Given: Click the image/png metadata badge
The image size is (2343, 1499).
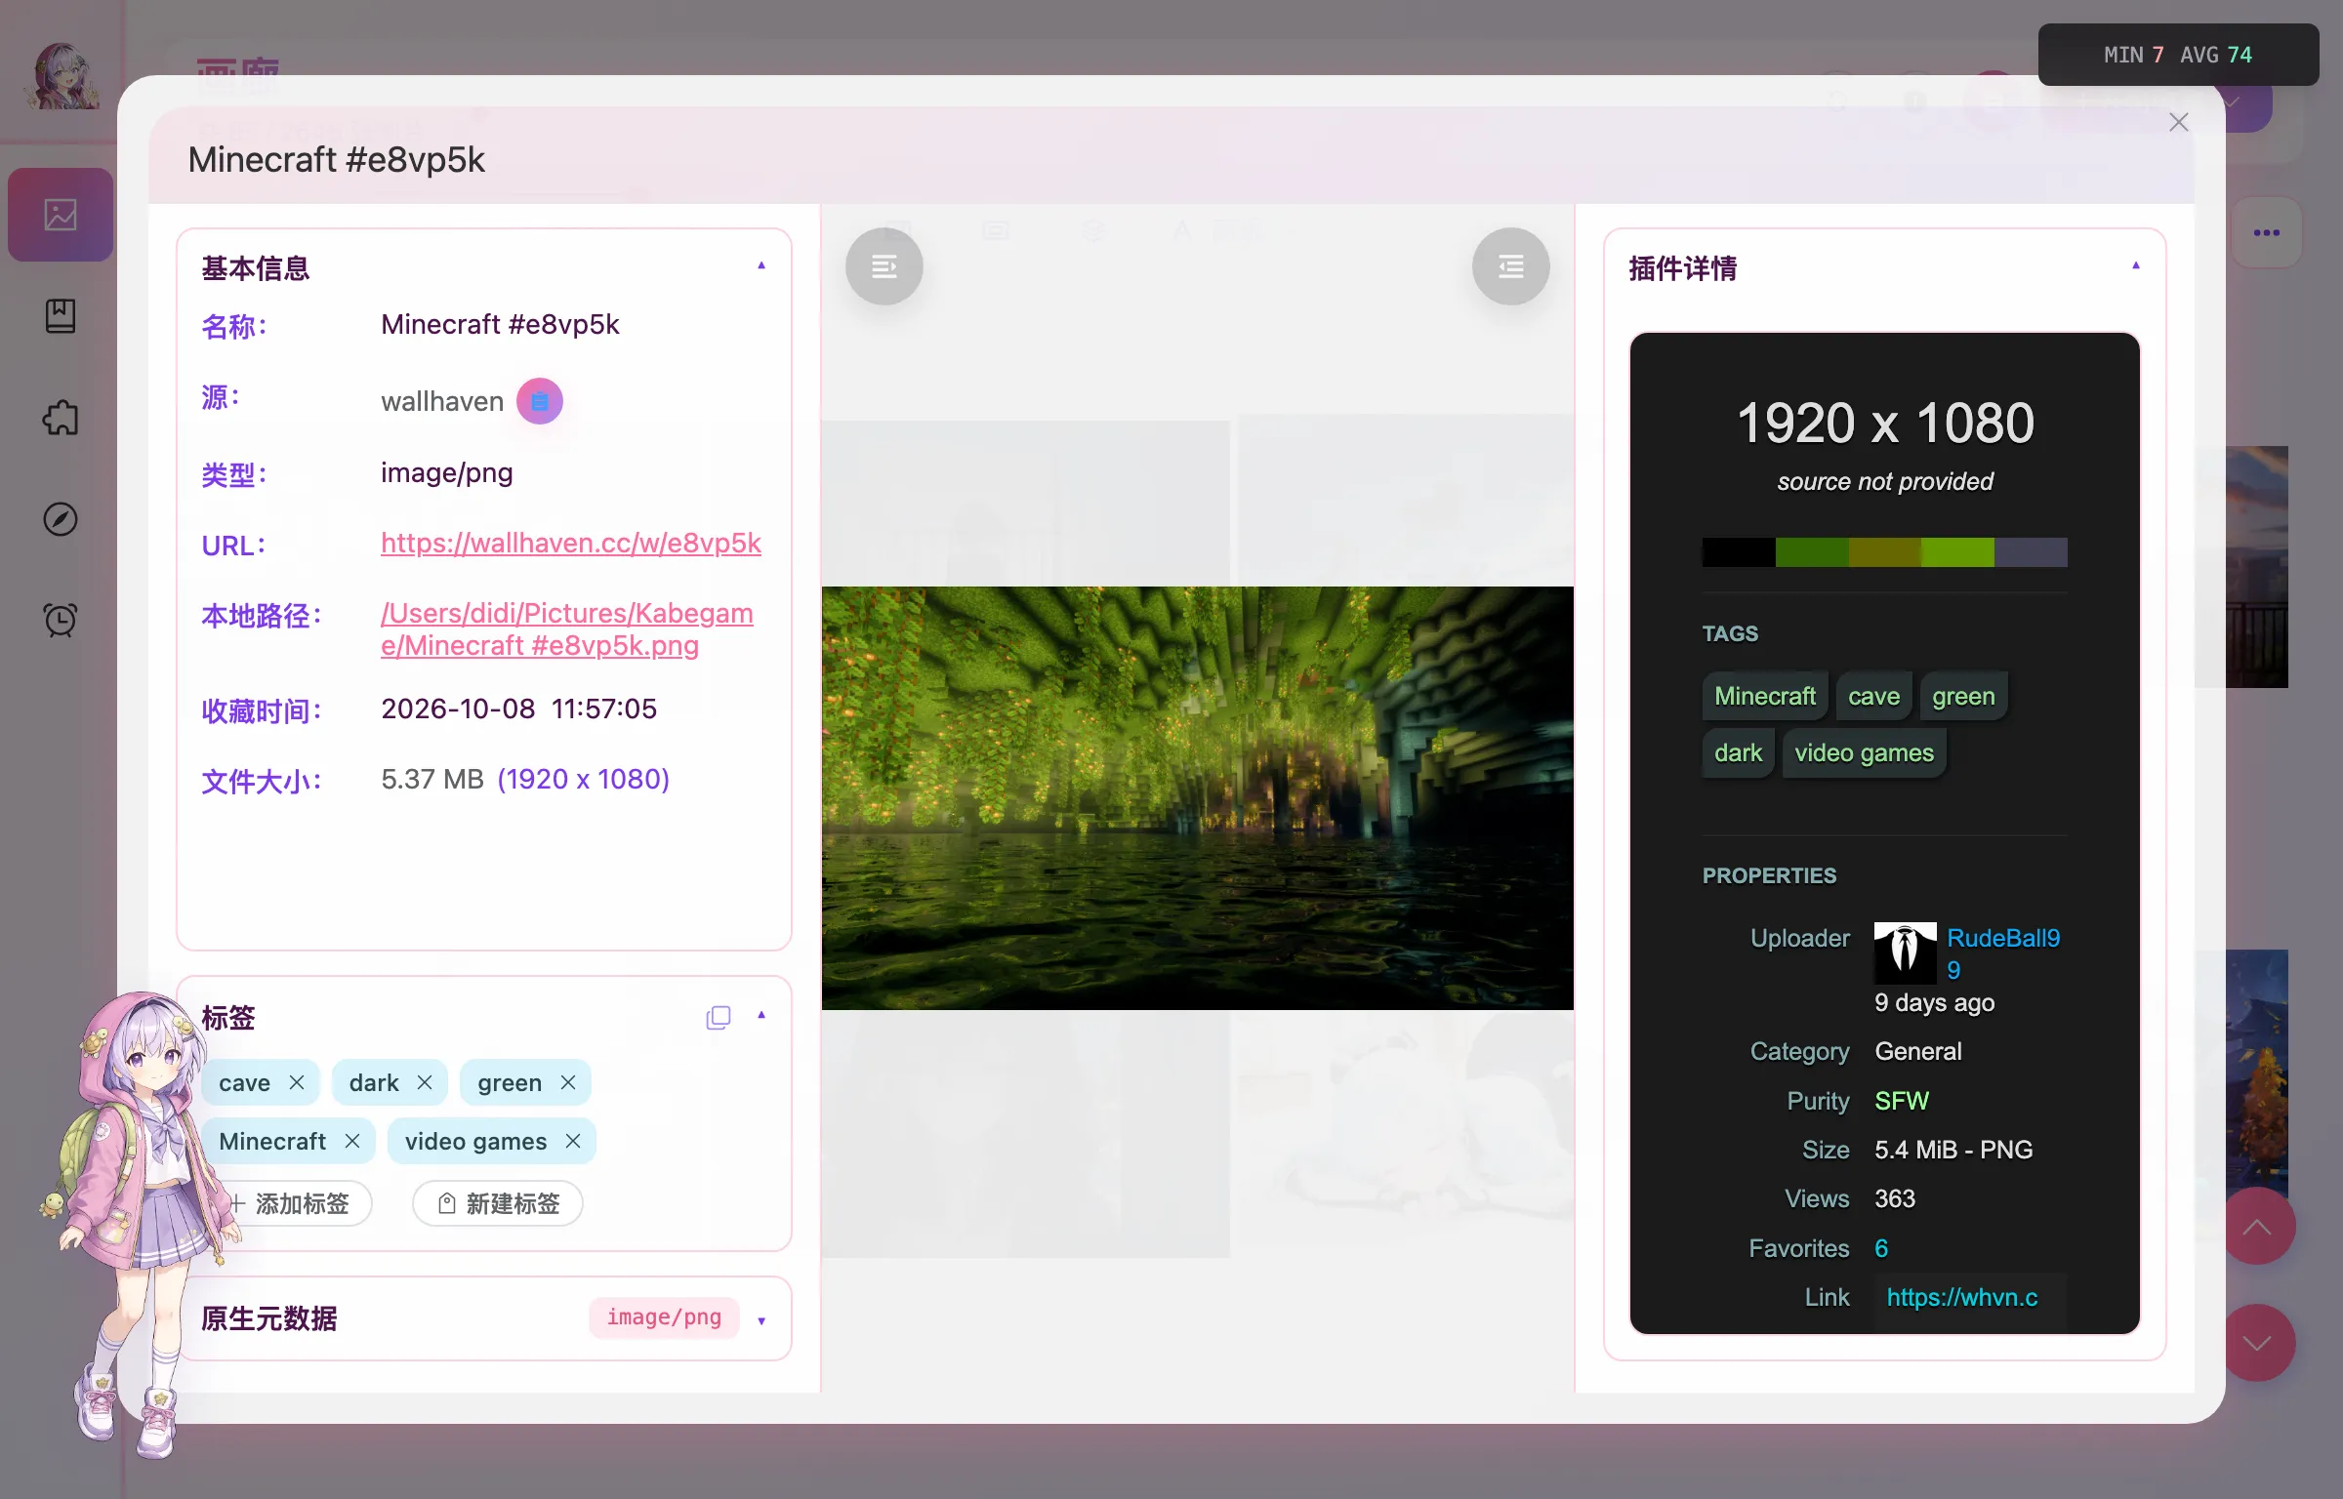Looking at the screenshot, I should pyautogui.click(x=664, y=1317).
